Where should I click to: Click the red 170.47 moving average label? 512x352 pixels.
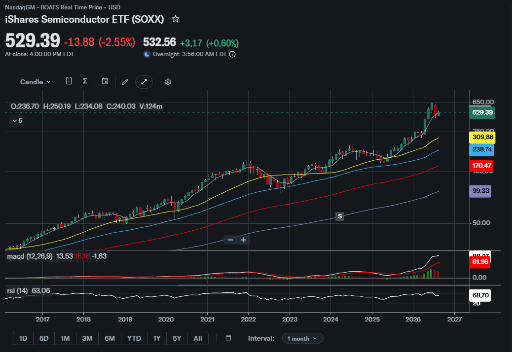tap(481, 166)
